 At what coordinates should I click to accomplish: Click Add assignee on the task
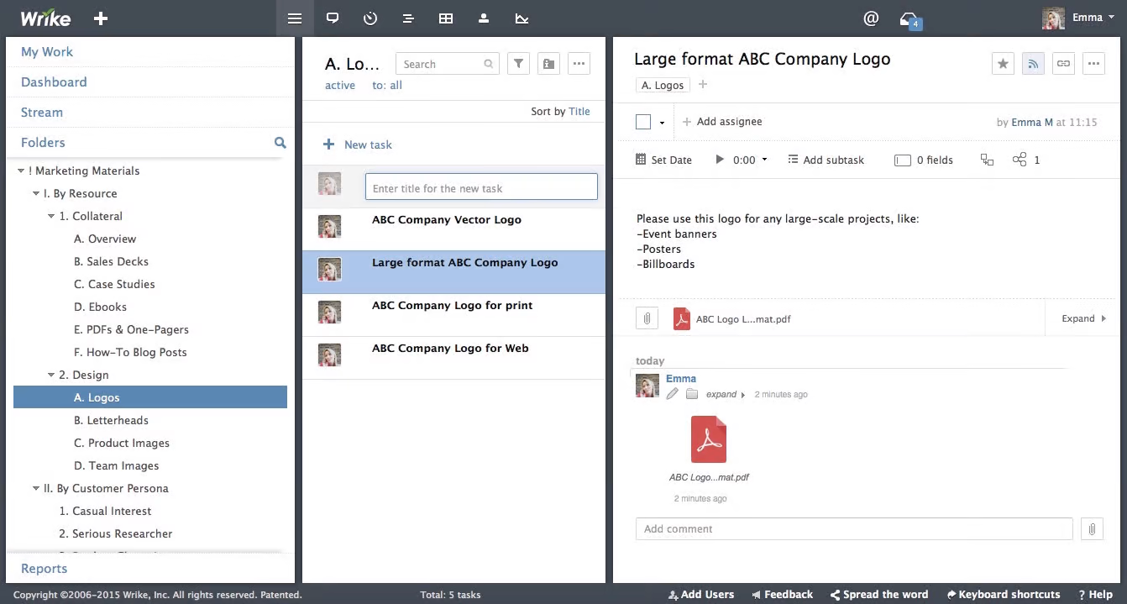tap(722, 122)
